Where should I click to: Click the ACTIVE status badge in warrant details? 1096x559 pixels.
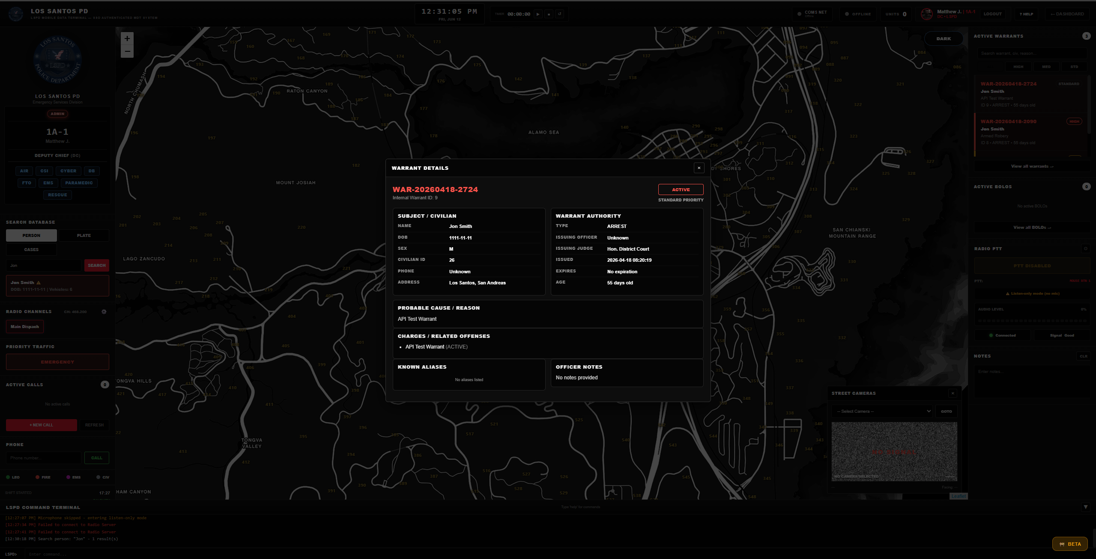point(681,189)
